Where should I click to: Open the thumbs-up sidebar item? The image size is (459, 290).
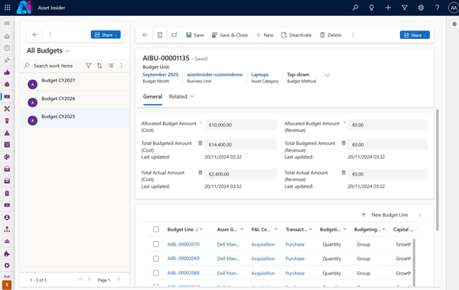point(7,72)
